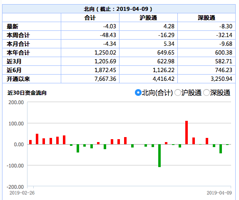Click the 本周合计 row label
The width and height of the screenshot is (239, 200).
tap(18, 35)
